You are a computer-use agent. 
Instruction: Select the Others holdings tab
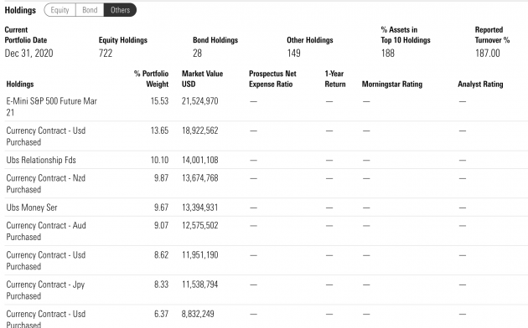coord(120,10)
